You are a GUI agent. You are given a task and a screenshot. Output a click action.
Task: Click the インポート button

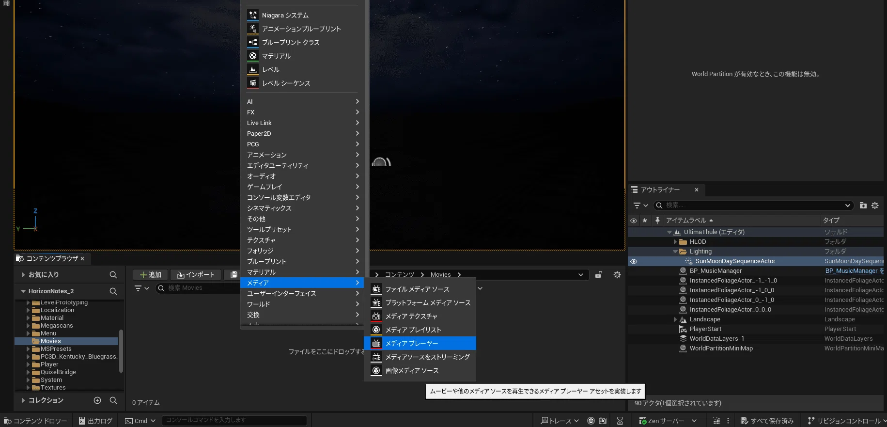point(196,275)
